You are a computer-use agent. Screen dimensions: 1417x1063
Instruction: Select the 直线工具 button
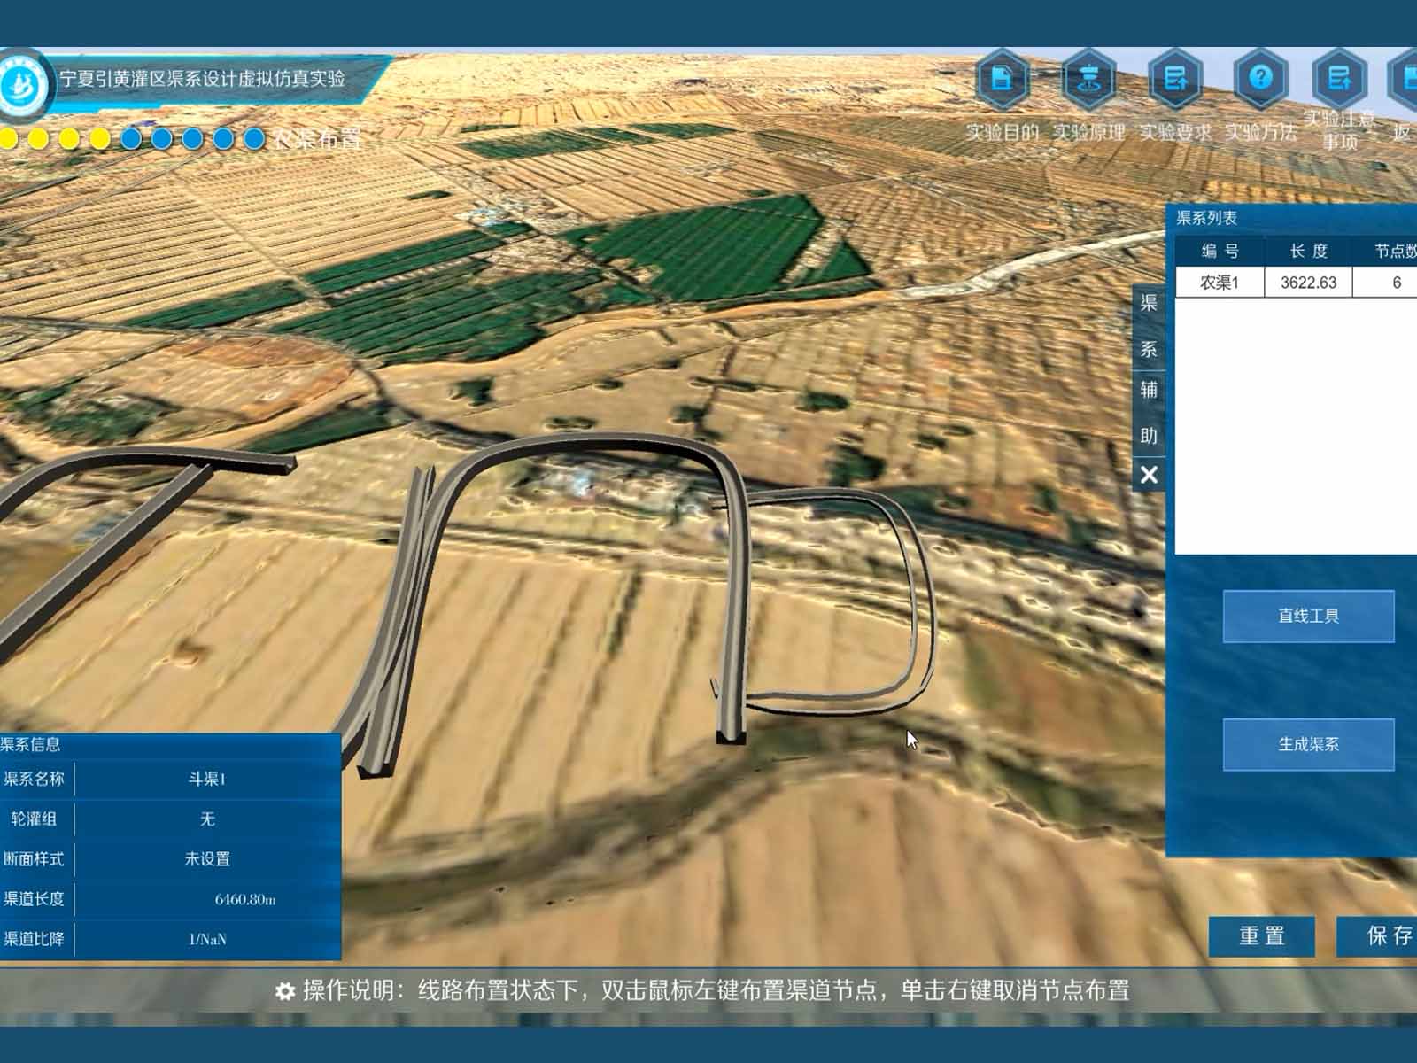[x=1308, y=616]
